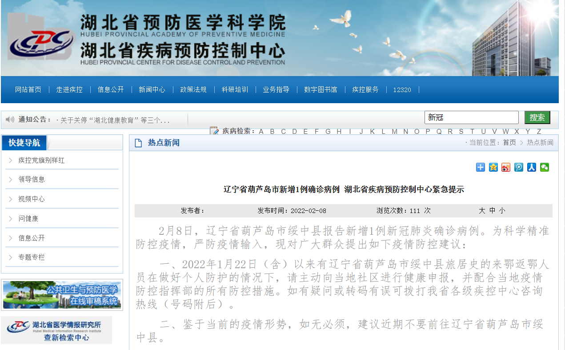Share article to Sina Weibo
This screenshot has height=350, width=565.
(506, 167)
